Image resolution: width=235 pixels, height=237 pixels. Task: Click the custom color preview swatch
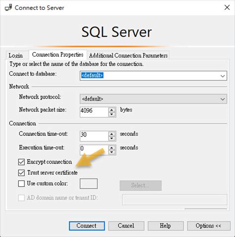tap(89, 183)
